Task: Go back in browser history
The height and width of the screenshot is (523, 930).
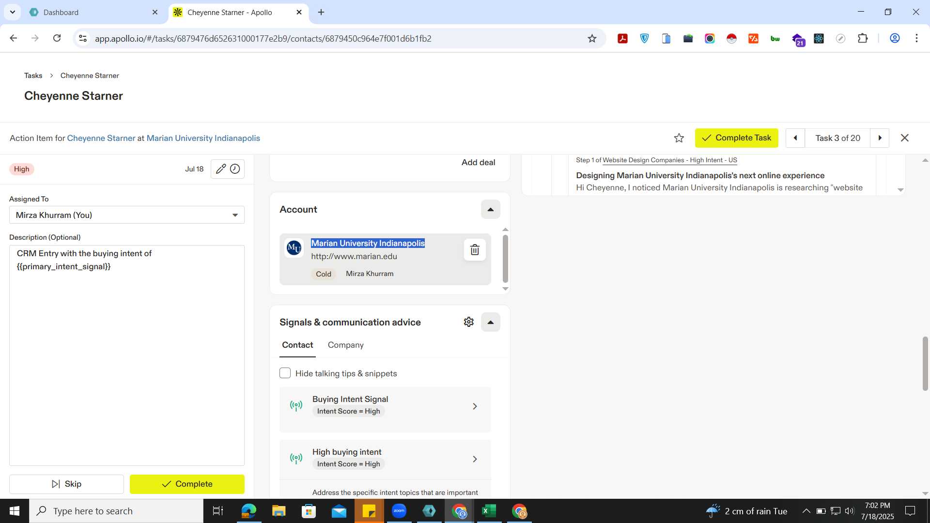Action: [14, 38]
